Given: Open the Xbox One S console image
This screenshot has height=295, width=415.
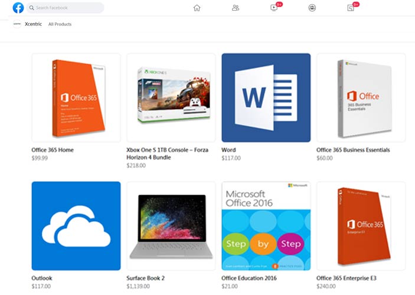Looking at the screenshot, I should point(171,97).
